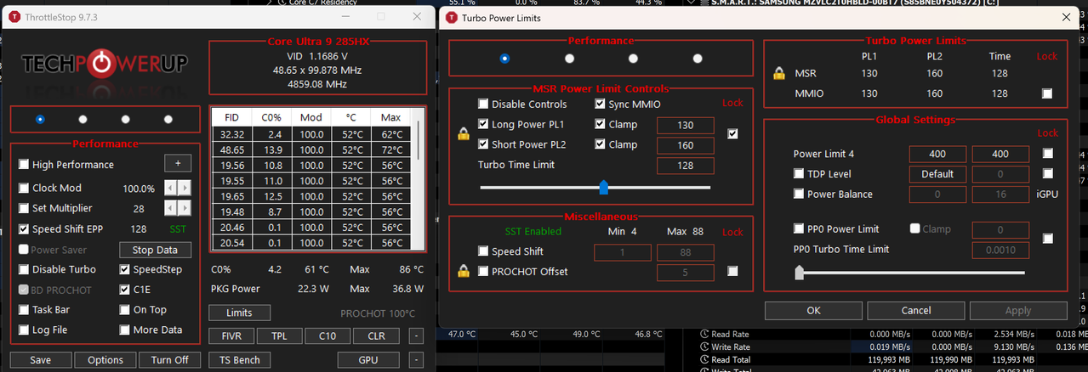Image resolution: width=1088 pixels, height=372 pixels.
Task: Check Disable Controls in MSR Power Limit Controls
Action: pyautogui.click(x=483, y=104)
